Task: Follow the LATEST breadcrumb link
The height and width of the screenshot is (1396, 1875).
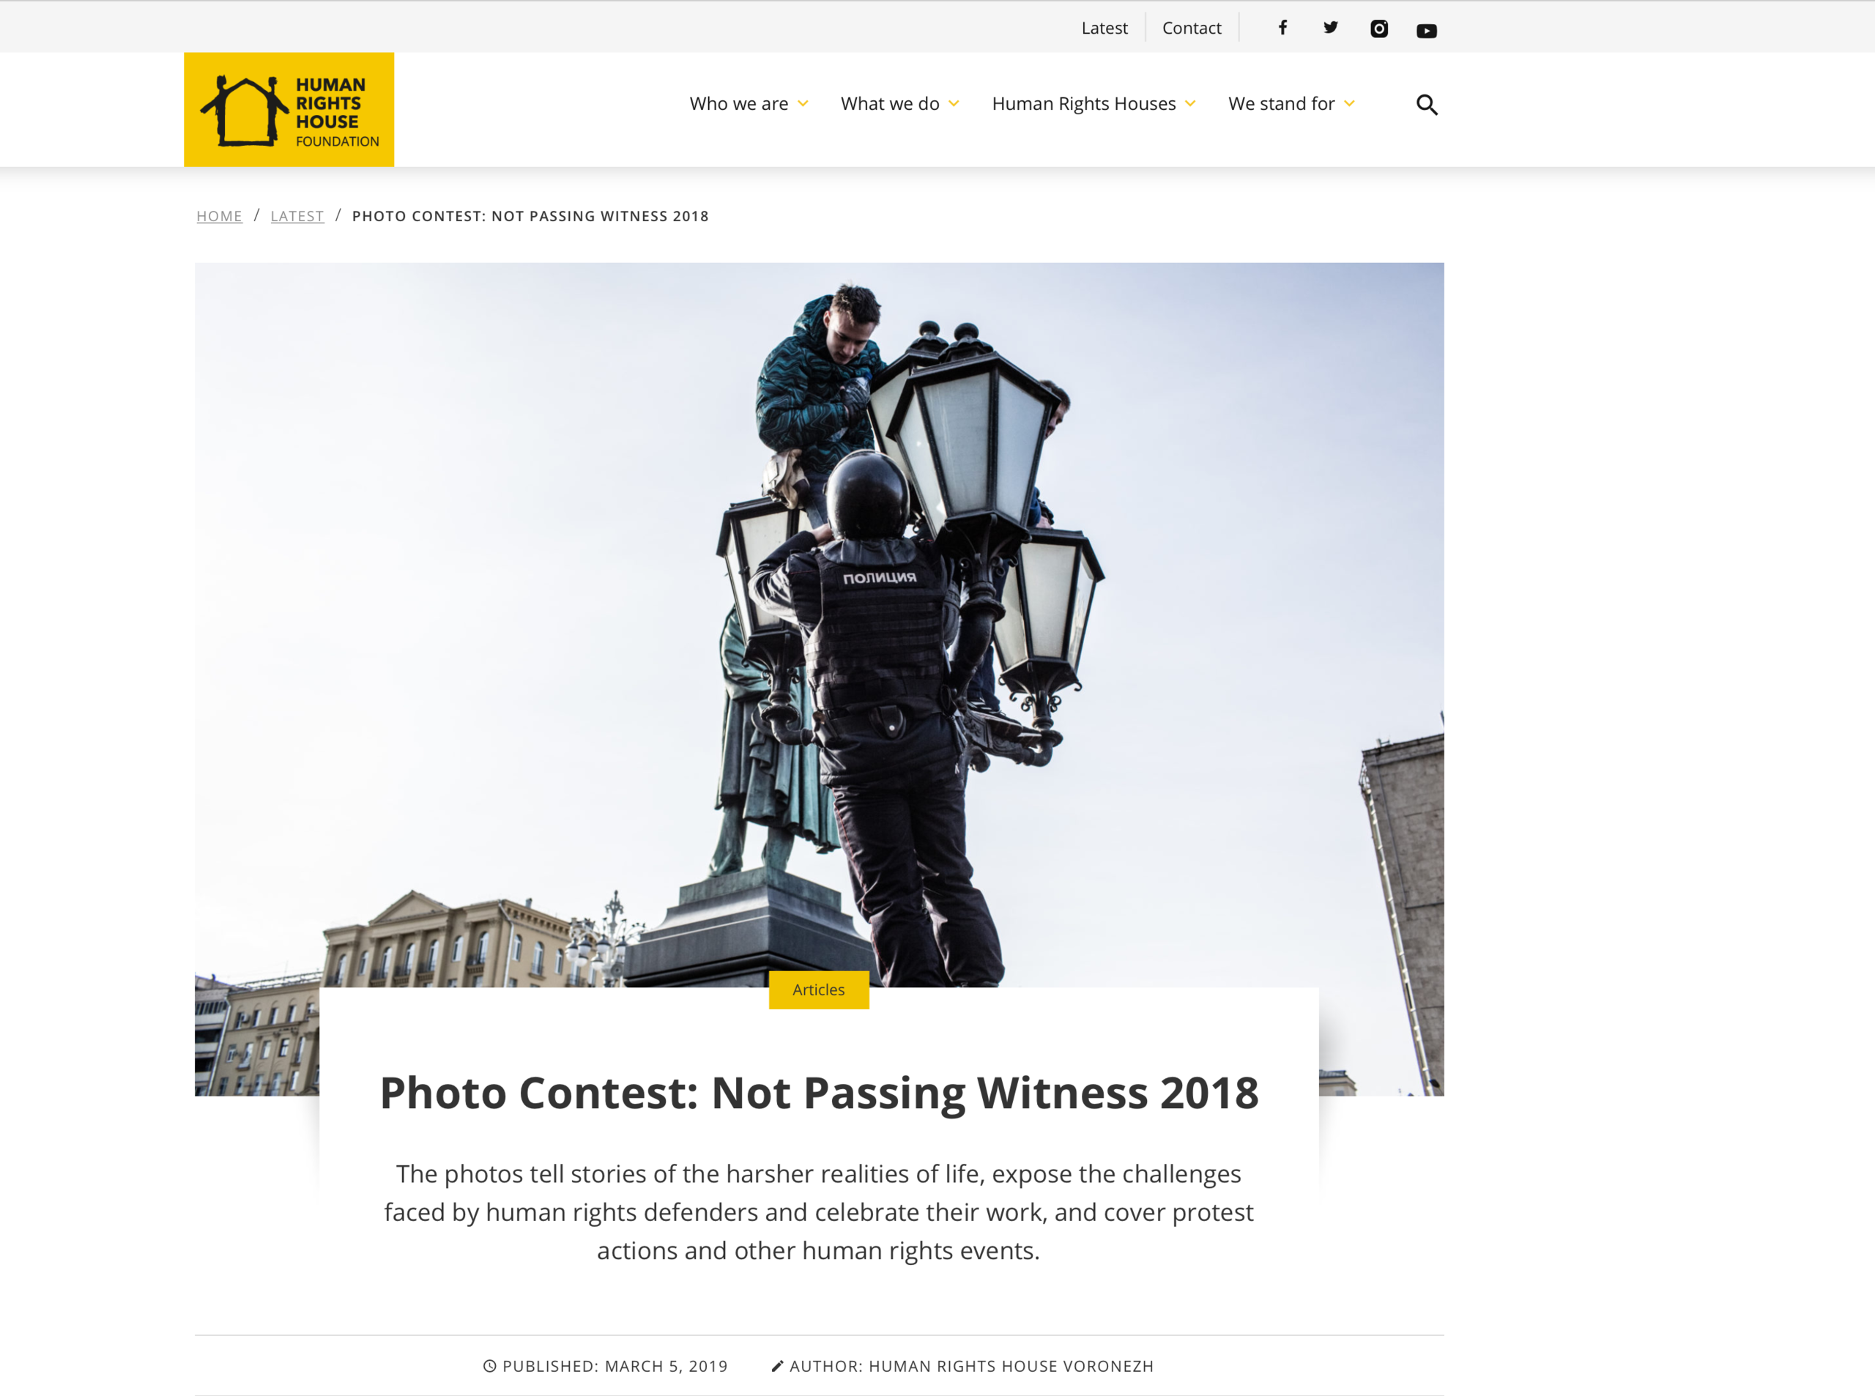Action: tap(297, 216)
